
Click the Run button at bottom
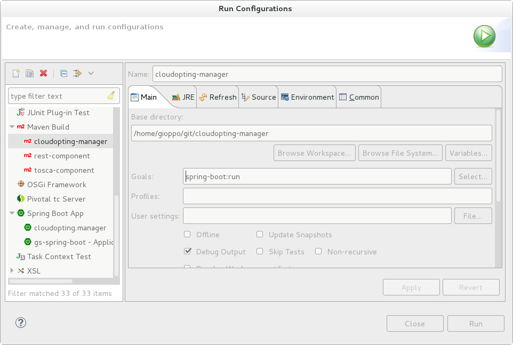point(476,324)
